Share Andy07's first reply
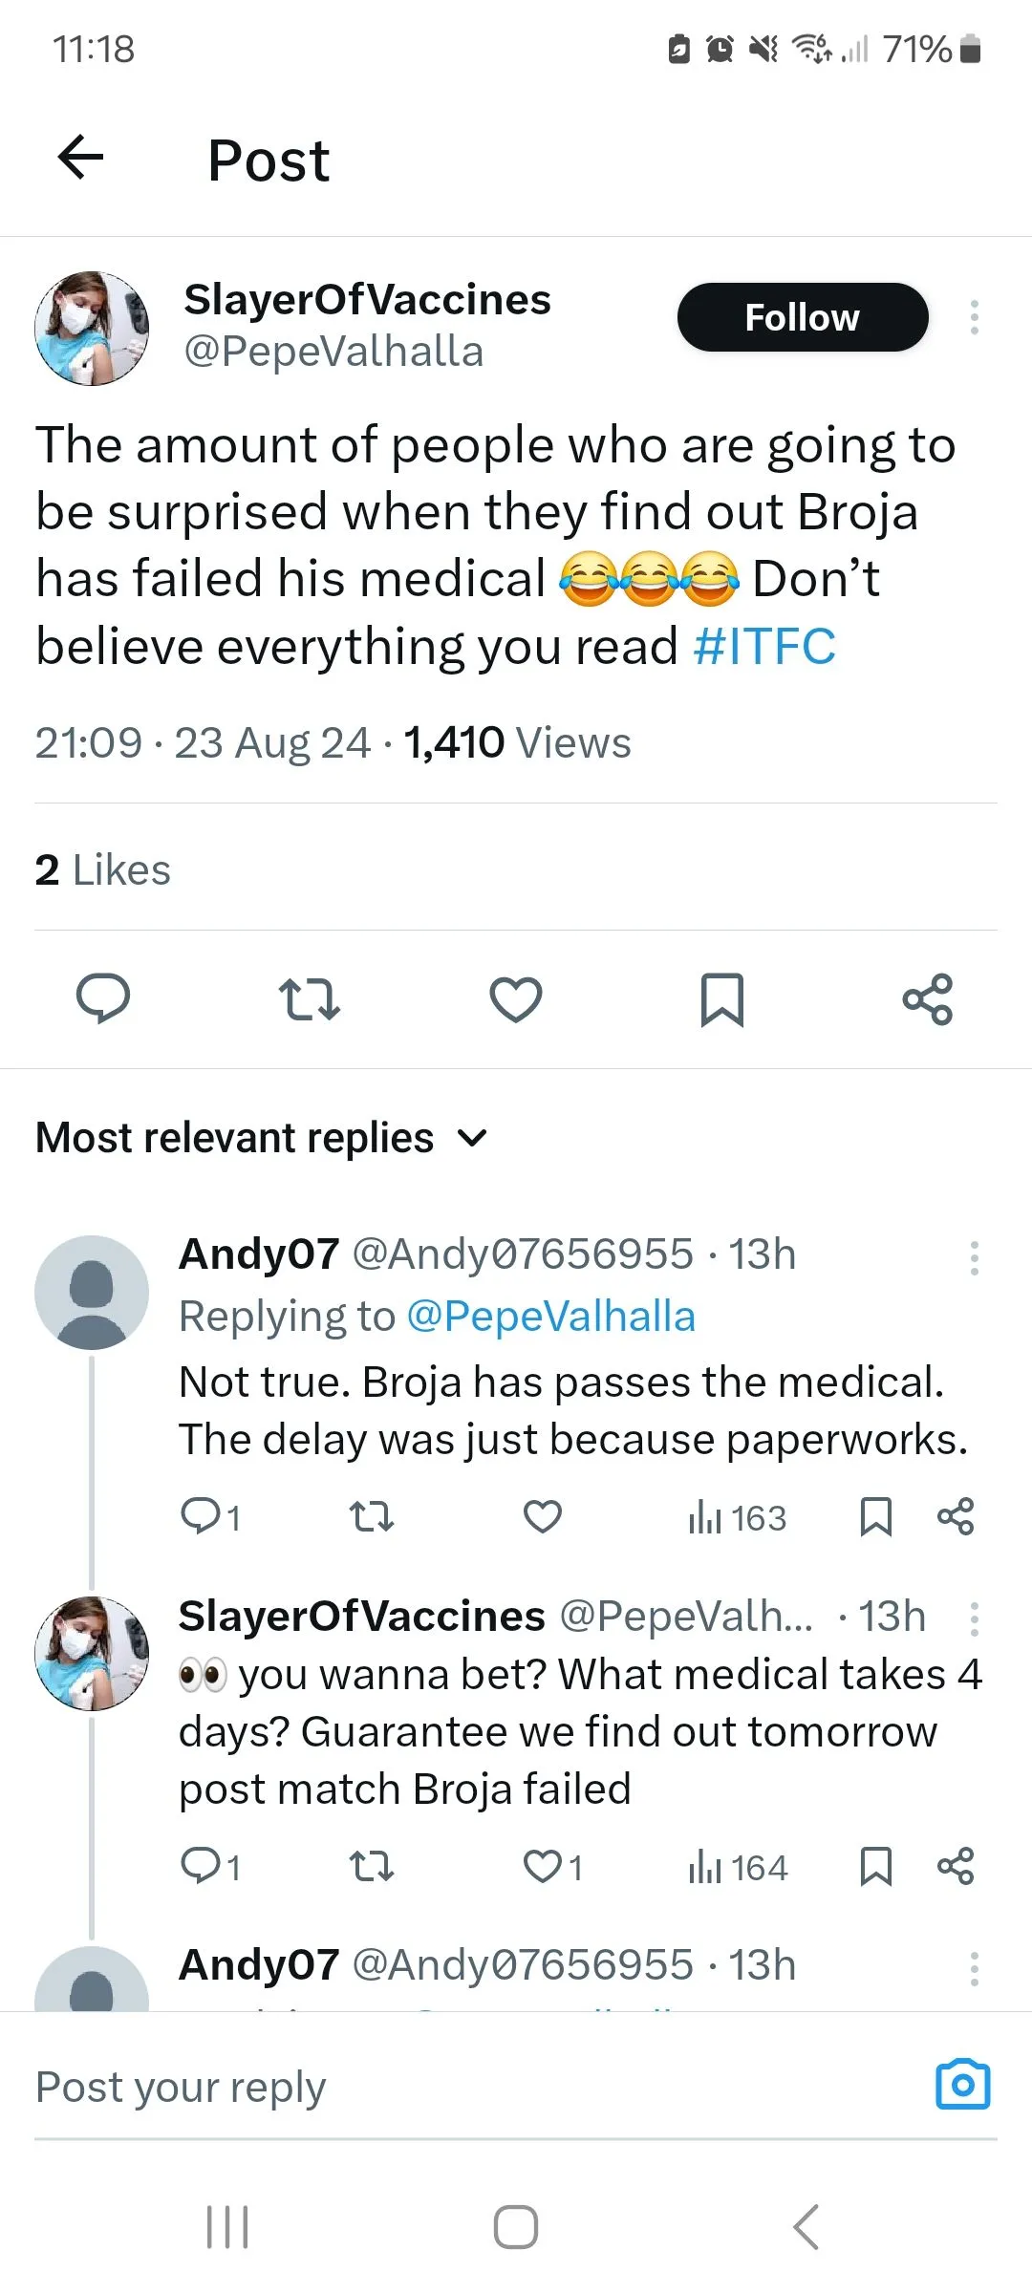 coord(955,1516)
